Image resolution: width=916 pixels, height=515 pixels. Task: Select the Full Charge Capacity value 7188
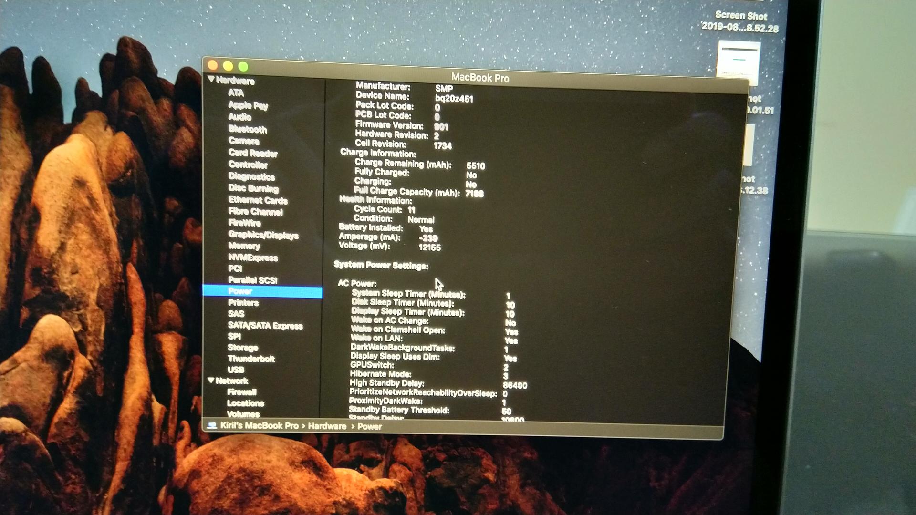(474, 193)
